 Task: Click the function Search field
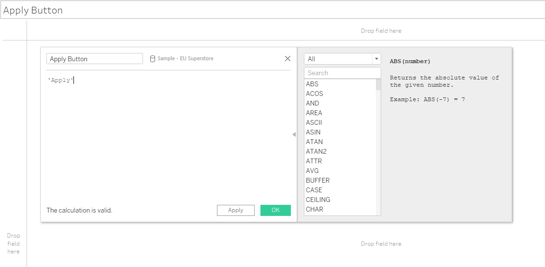342,73
